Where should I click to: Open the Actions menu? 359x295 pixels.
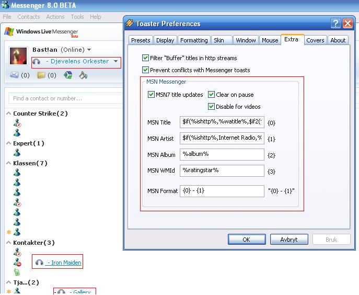pyautogui.click(x=55, y=17)
